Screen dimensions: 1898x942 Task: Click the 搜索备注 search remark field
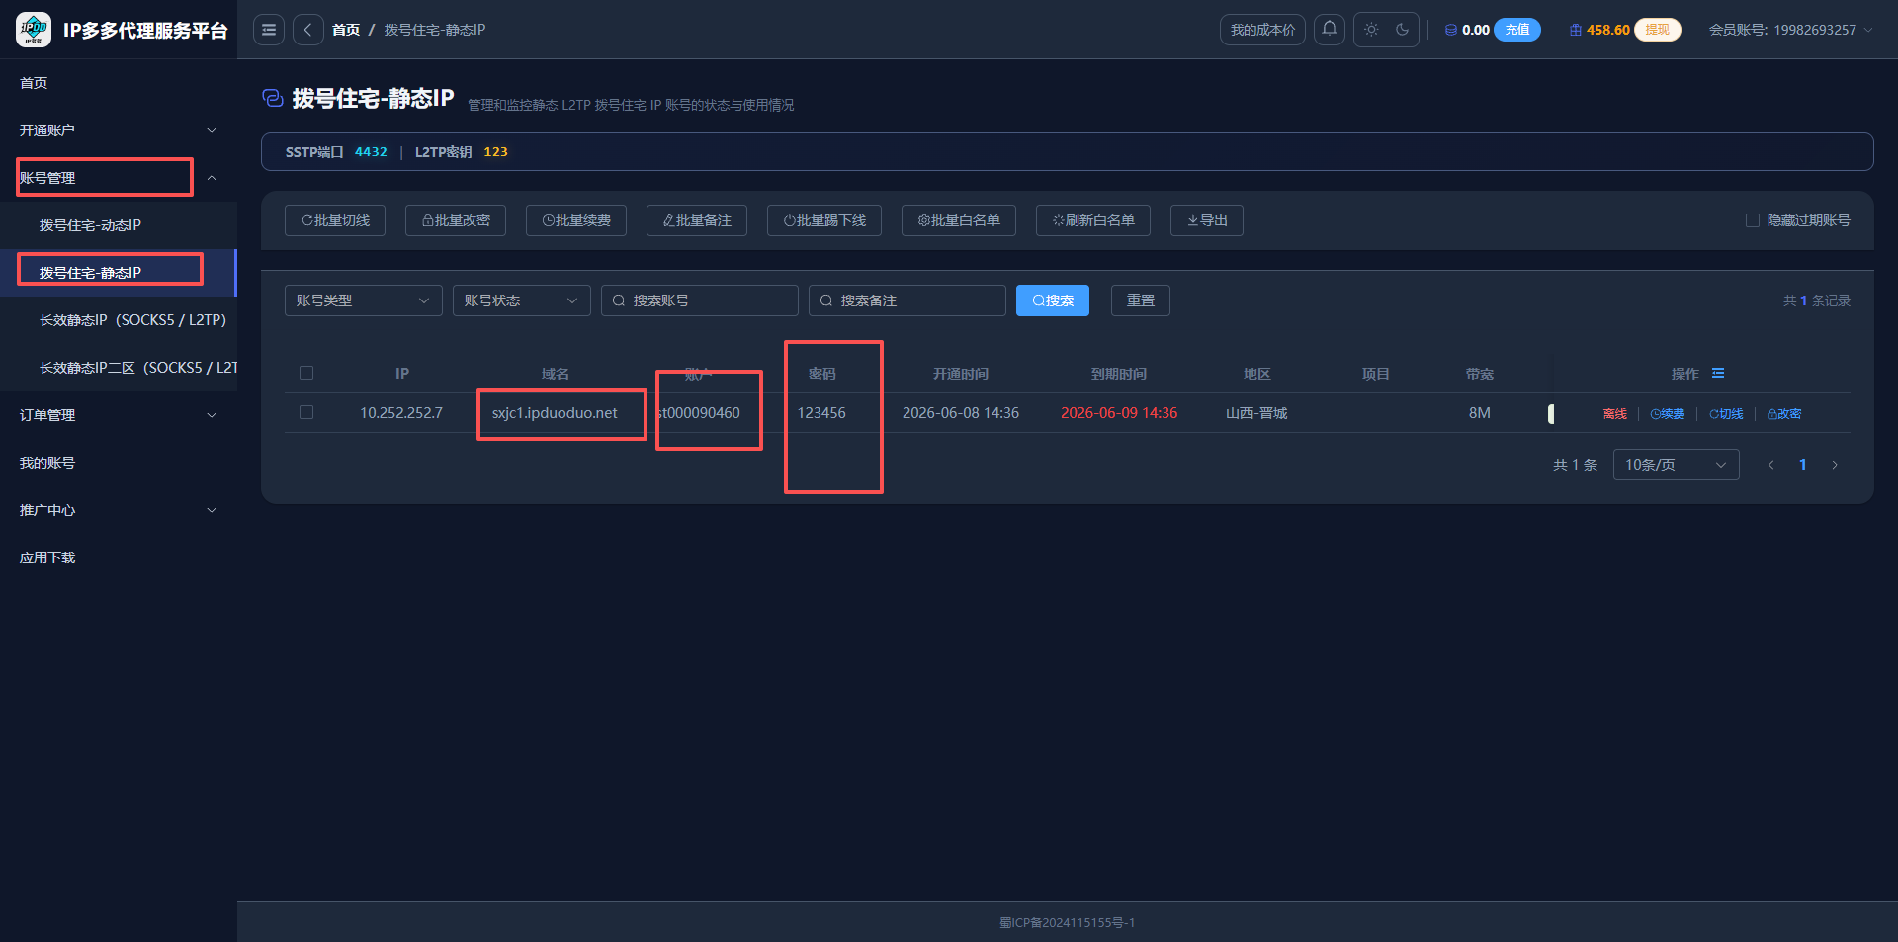pos(907,300)
